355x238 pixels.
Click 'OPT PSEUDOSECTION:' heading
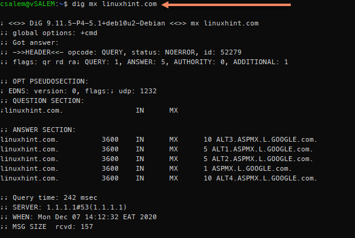point(50,81)
